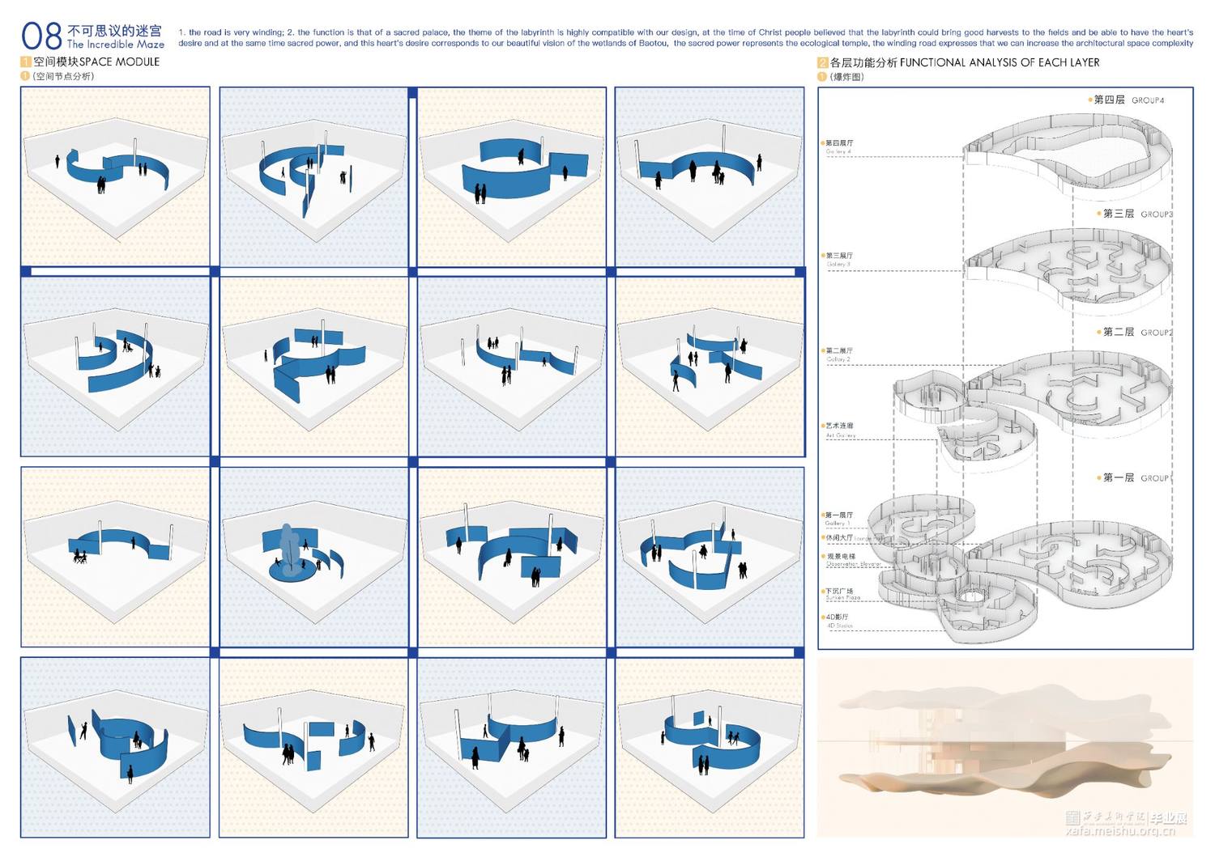Viewport: 1215px width, 857px height.
Task: Click the academy logo in the watermark
Action: click(1072, 817)
